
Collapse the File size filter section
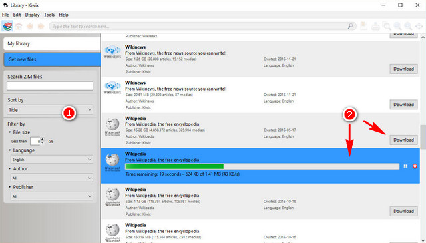(10, 132)
